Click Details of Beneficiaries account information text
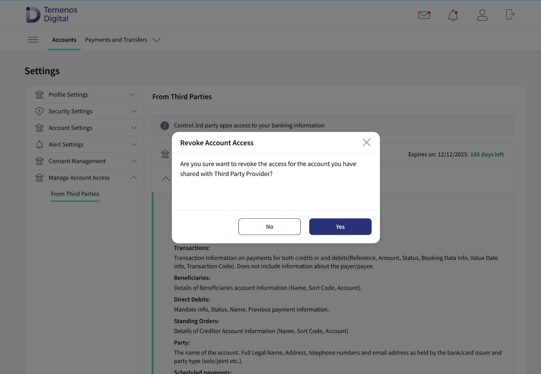This screenshot has height=374, width=541. tap(268, 288)
